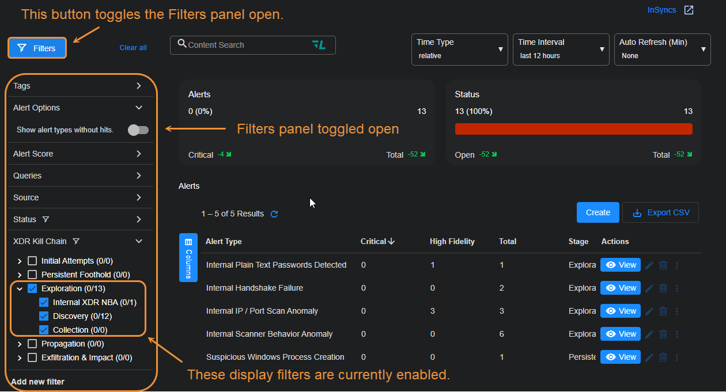Edit the Internal Handshake Failure alert with pencil icon
726x392 pixels.
[651, 287]
